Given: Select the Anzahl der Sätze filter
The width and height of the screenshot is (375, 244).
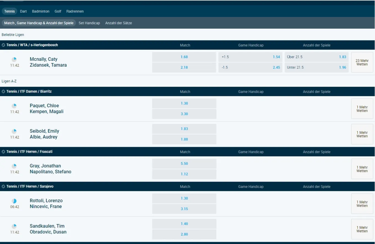Looking at the screenshot, I should pos(119,23).
